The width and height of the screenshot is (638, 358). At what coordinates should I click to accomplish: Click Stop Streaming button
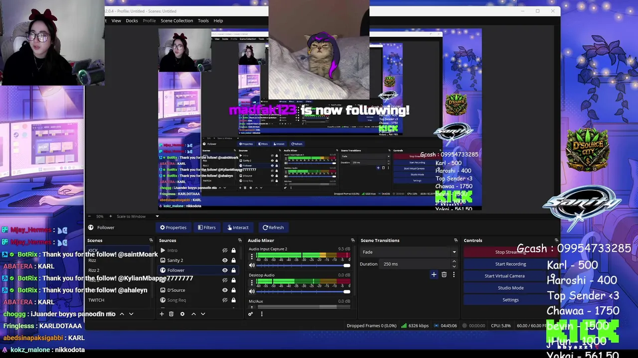tap(510, 252)
